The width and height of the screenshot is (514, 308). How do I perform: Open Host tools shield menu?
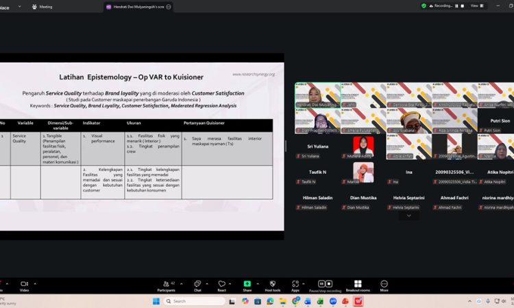click(272, 285)
